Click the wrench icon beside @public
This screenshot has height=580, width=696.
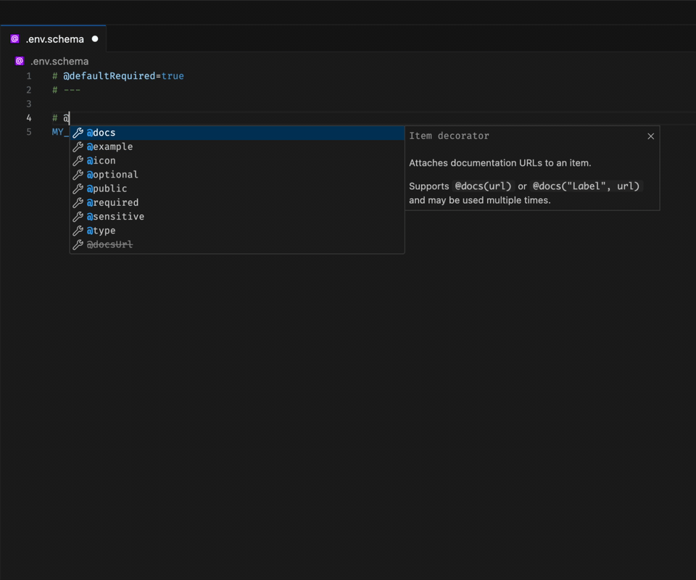[x=78, y=188]
